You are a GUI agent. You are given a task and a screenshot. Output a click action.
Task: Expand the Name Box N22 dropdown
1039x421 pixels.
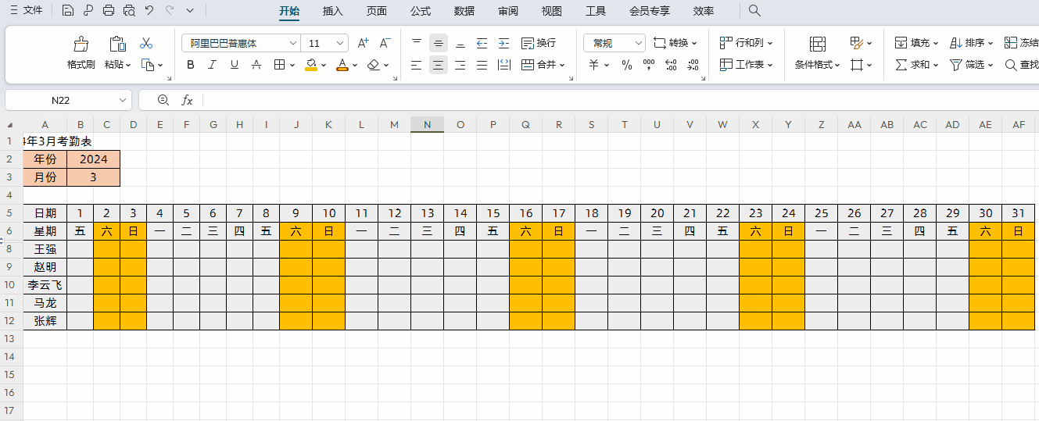tap(123, 100)
